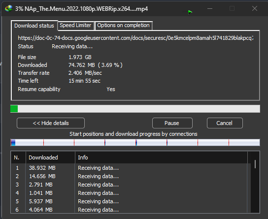Click the Info column header
The image size is (268, 219).
161,157
